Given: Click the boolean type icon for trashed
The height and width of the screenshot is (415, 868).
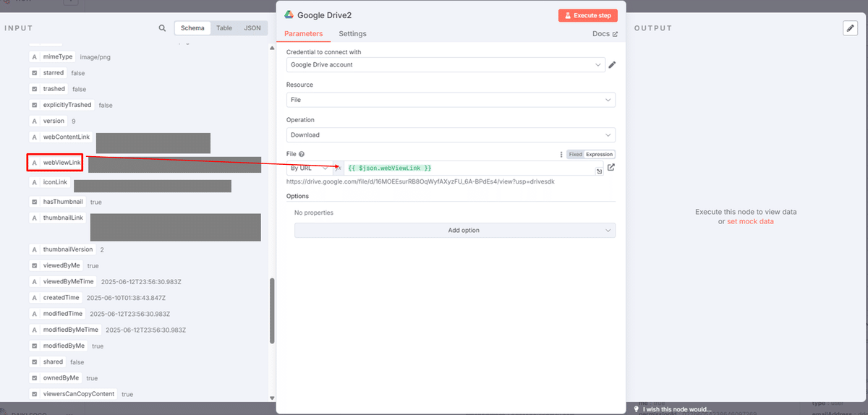Looking at the screenshot, I should pyautogui.click(x=34, y=89).
